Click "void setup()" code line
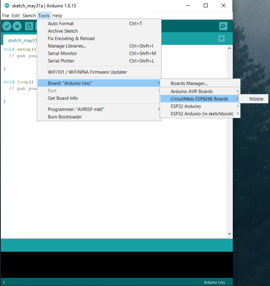Viewport: 270px width, 286px height. (20, 49)
